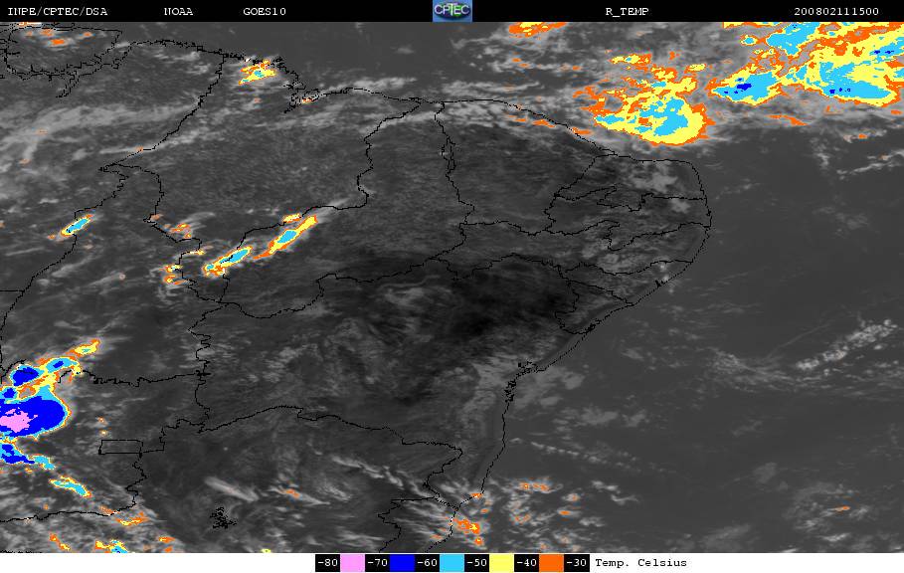
Task: Select the yellow -50 to -40 swatch
Action: 502,563
